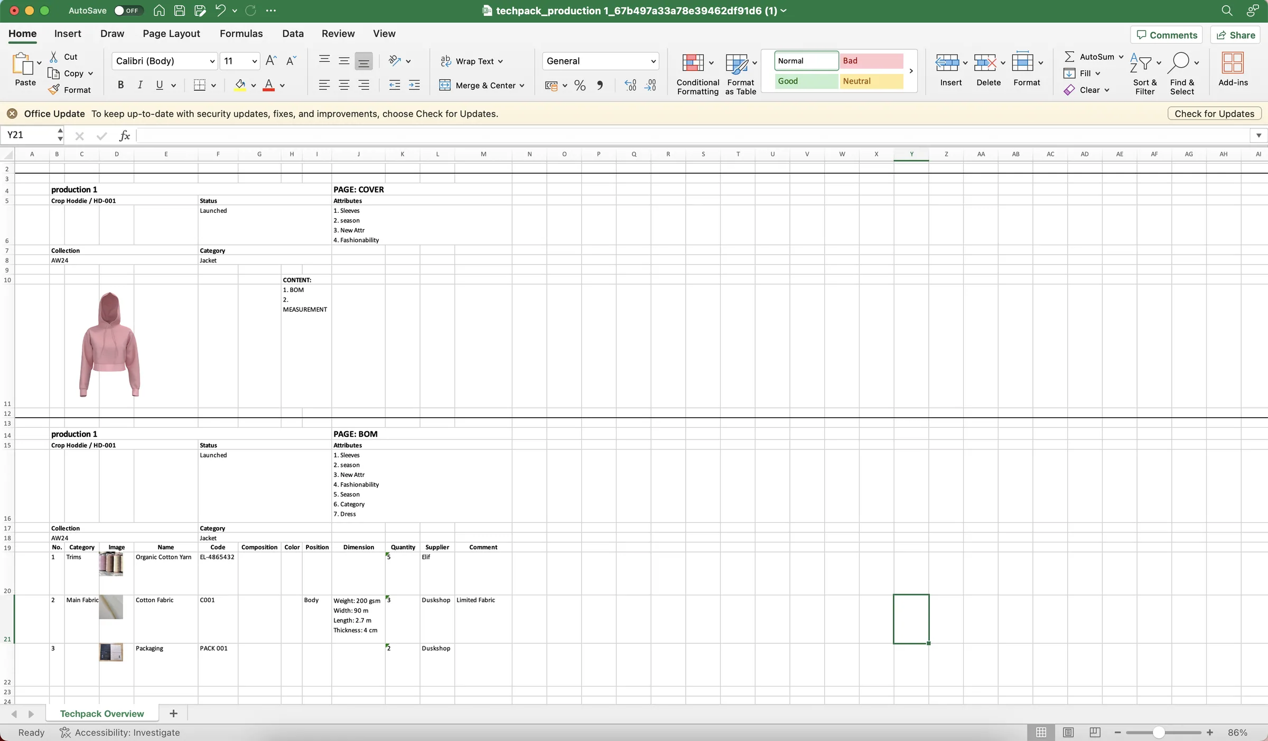Expand the formula bar
The width and height of the screenshot is (1268, 741).
tap(1258, 136)
